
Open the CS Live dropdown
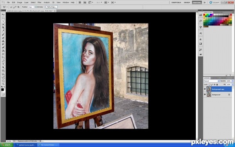214,2
